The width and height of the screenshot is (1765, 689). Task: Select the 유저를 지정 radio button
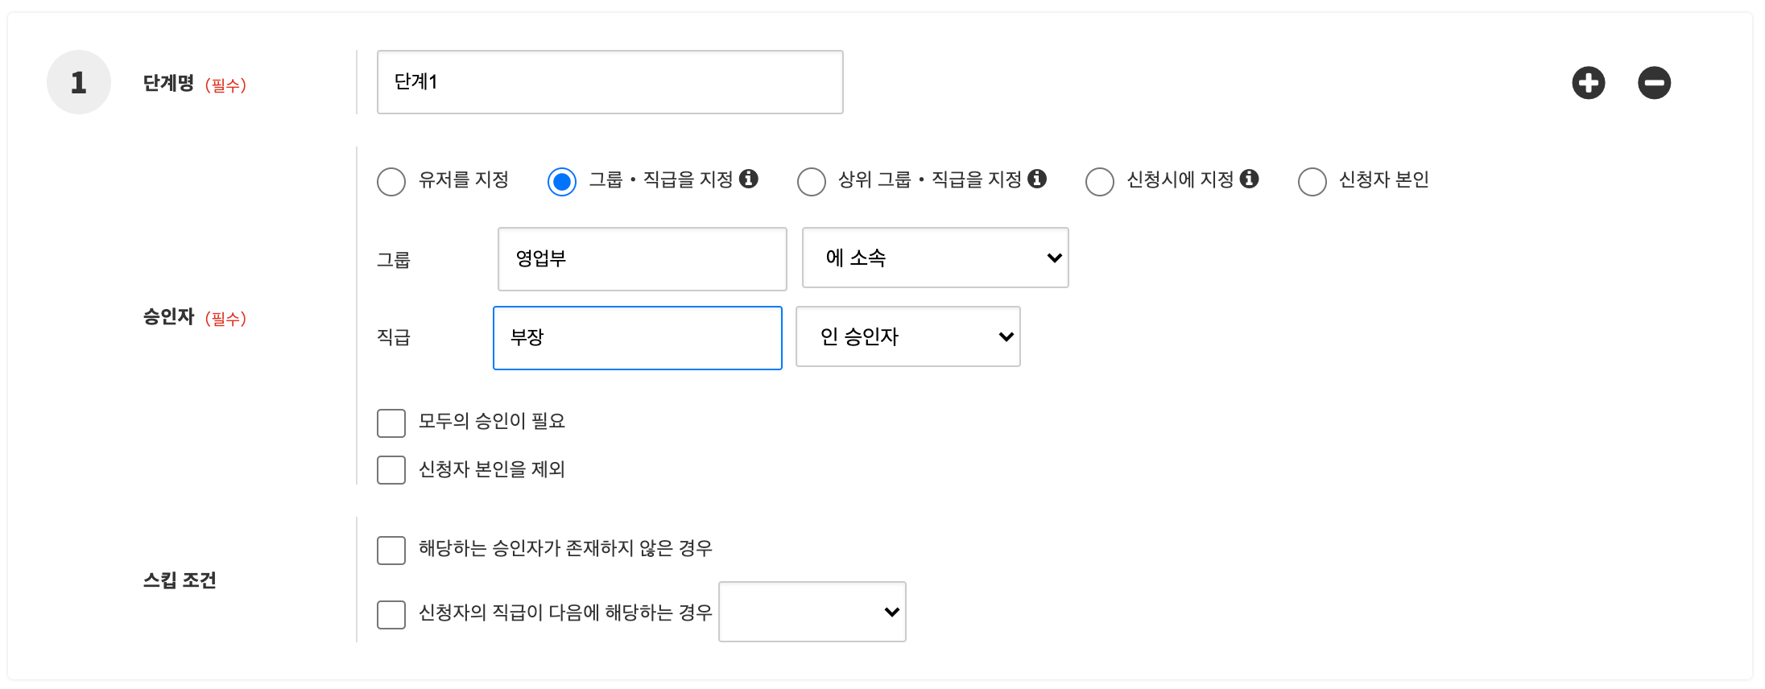[391, 181]
